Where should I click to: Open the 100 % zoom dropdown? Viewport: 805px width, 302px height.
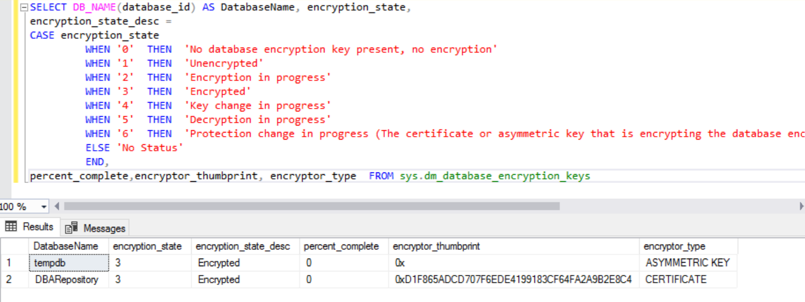(x=43, y=206)
